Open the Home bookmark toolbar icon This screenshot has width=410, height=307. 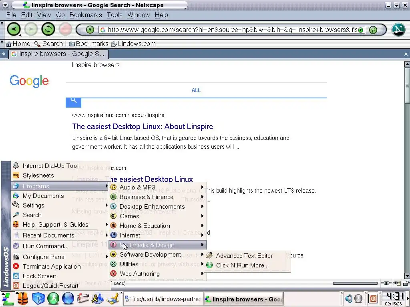[x=18, y=44]
